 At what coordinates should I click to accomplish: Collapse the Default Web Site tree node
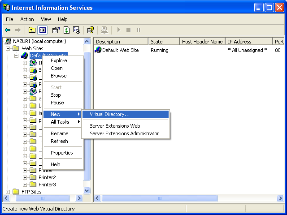(16, 56)
